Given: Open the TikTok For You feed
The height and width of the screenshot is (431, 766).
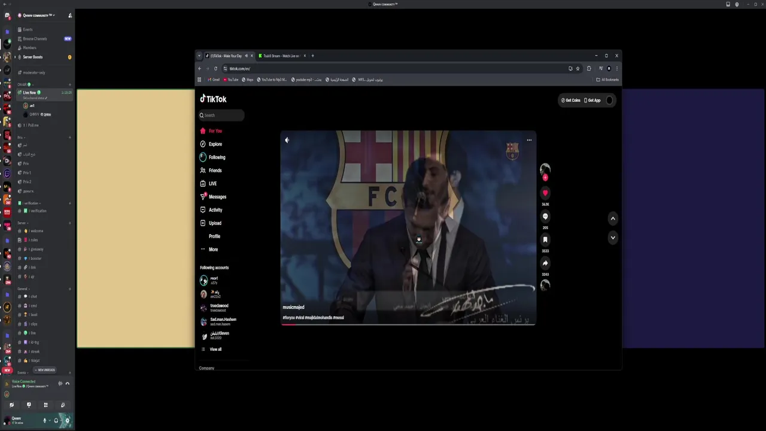Looking at the screenshot, I should [211, 130].
